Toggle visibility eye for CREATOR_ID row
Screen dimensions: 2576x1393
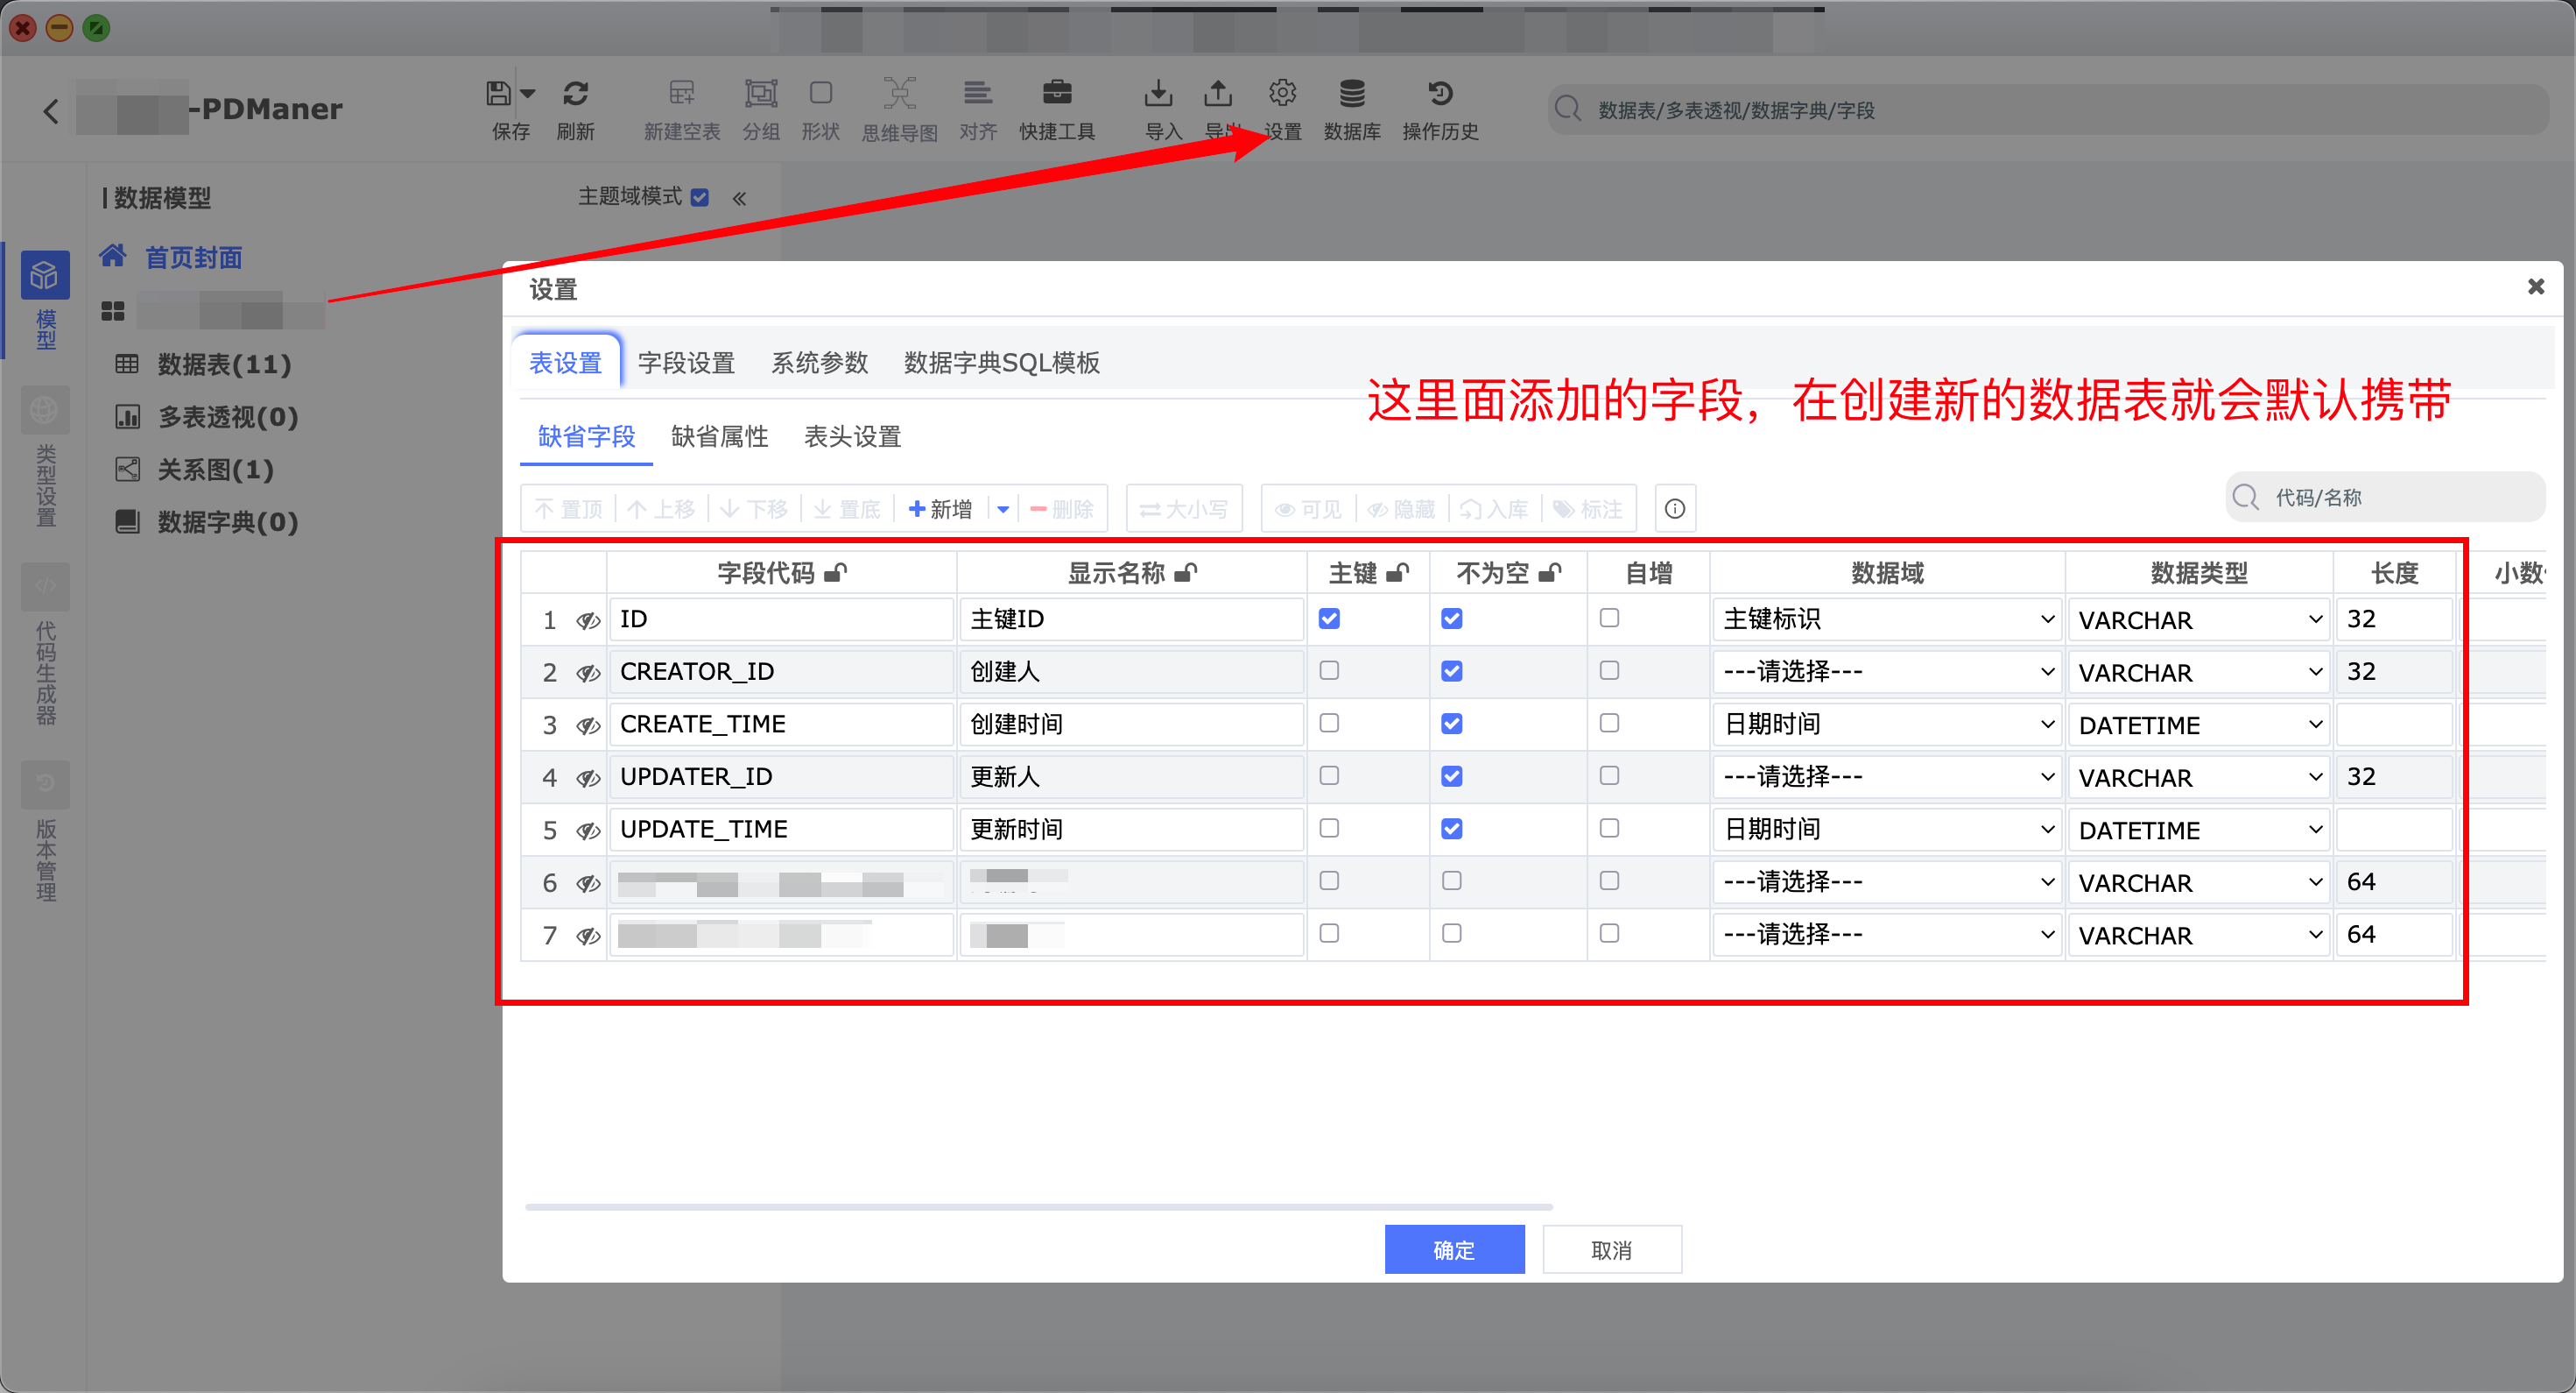pyautogui.click(x=588, y=673)
